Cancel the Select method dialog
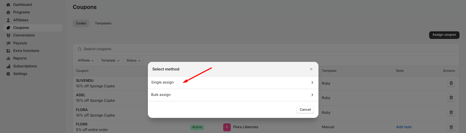This screenshot has height=133, width=466. coord(305,110)
